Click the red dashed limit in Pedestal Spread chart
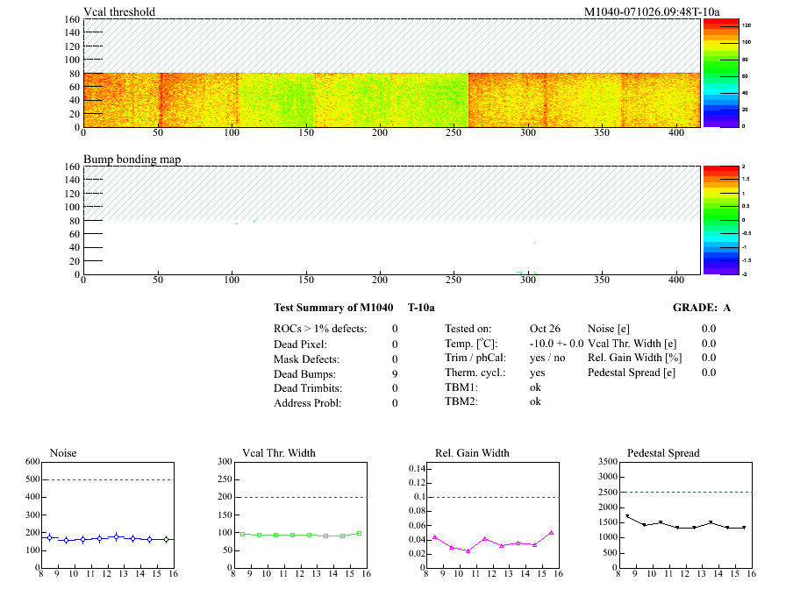The width and height of the screenshot is (786, 589). [686, 492]
